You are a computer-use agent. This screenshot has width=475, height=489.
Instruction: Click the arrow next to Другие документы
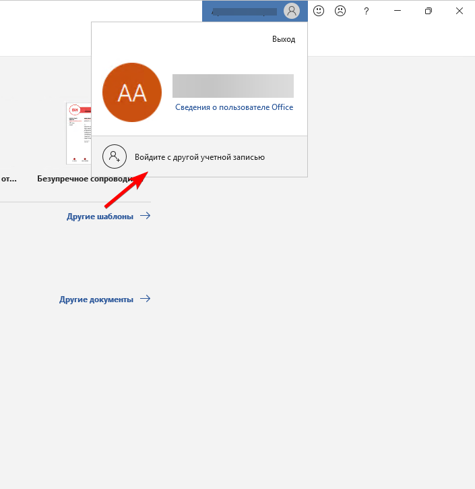pos(145,299)
